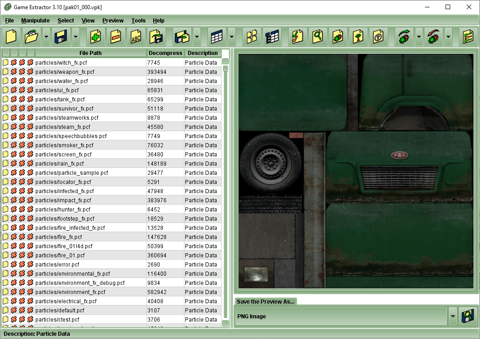The height and width of the screenshot is (339, 480).
Task: Select the particles/rain_fx.pcf row
Action: (60, 164)
